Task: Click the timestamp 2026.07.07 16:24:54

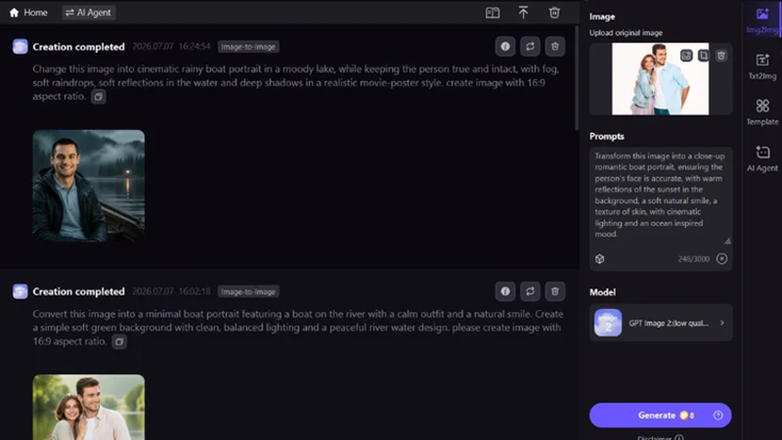Action: 172,46
